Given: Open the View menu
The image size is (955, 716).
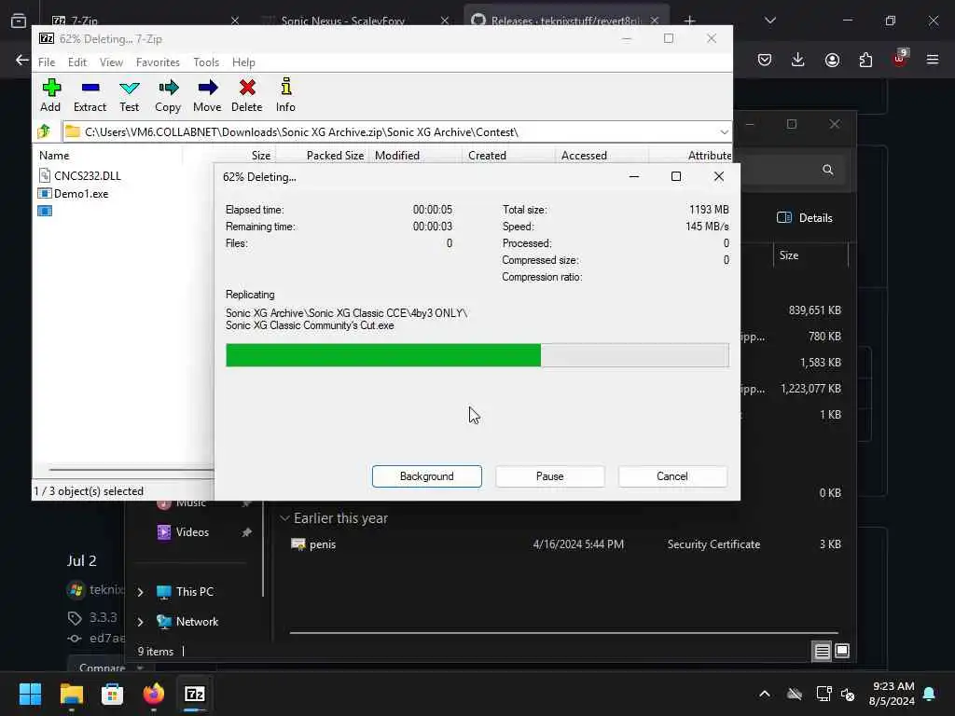Looking at the screenshot, I should [112, 62].
